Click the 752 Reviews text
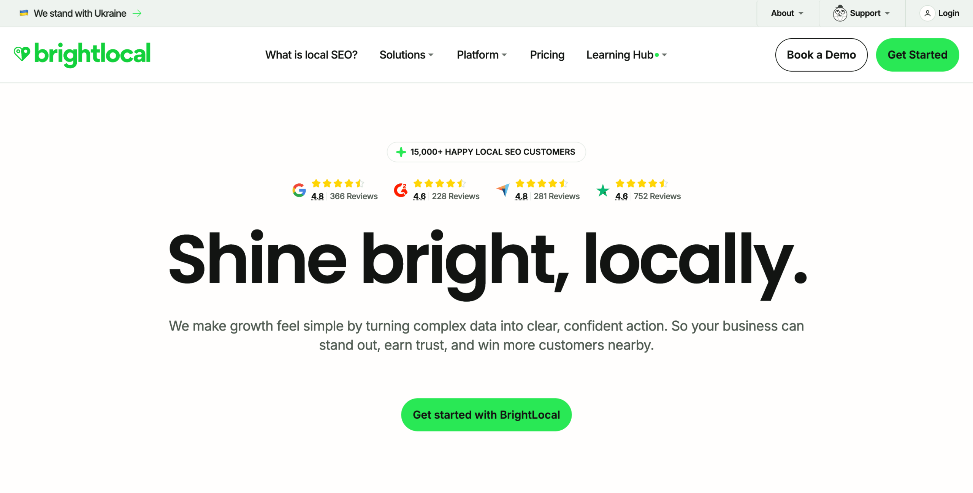The width and height of the screenshot is (973, 493). (x=657, y=196)
